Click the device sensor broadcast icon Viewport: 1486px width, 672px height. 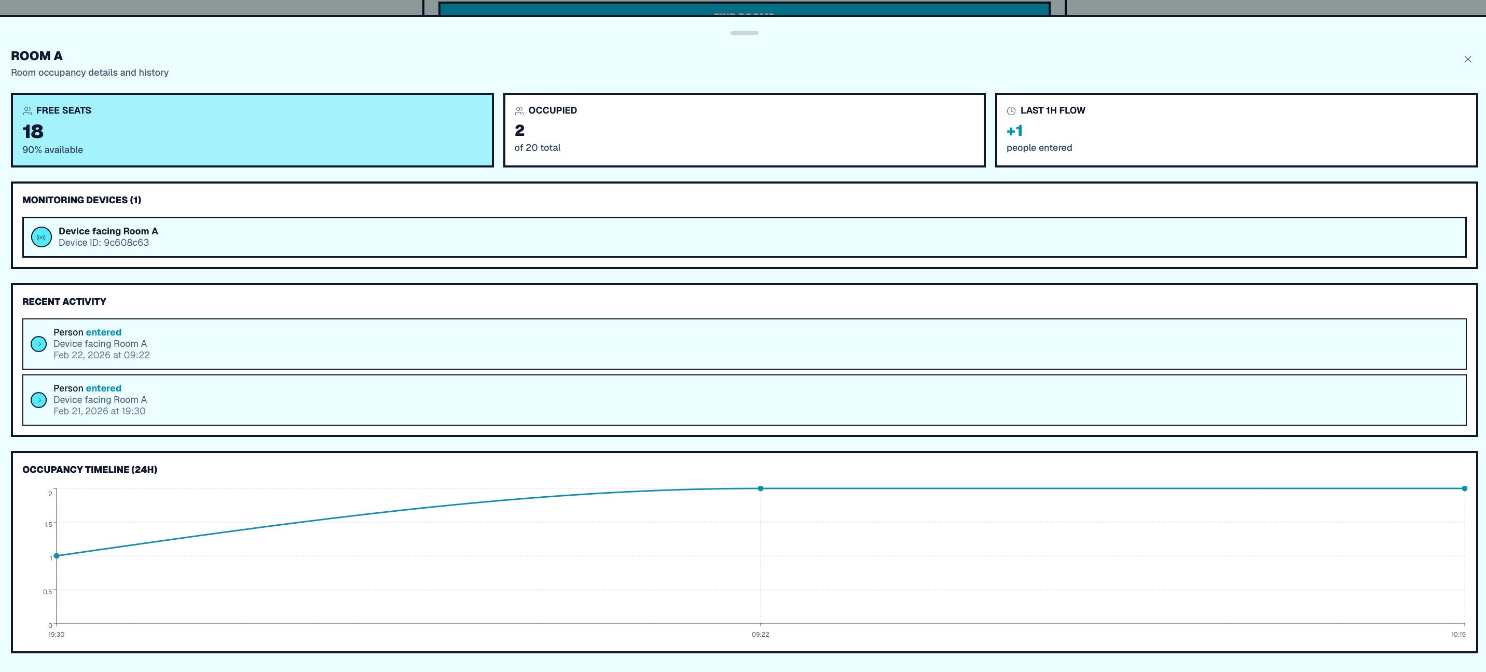pyautogui.click(x=42, y=237)
